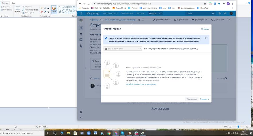Screen dimensions: 253x136
Task: Click the Создать button in Confluence
Action: pyautogui.click(x=153, y=13)
